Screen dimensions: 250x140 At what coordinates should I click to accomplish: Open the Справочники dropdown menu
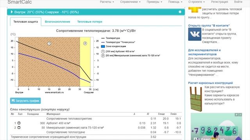click(x=130, y=2)
